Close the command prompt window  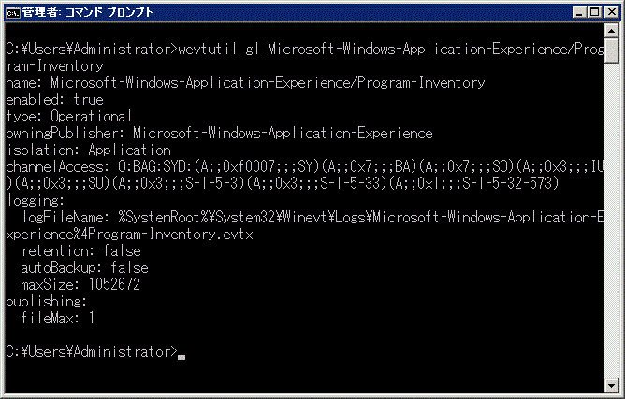click(612, 12)
